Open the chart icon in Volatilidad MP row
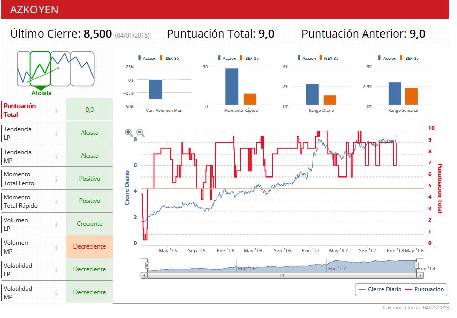The width and height of the screenshot is (457, 318). click(x=56, y=293)
